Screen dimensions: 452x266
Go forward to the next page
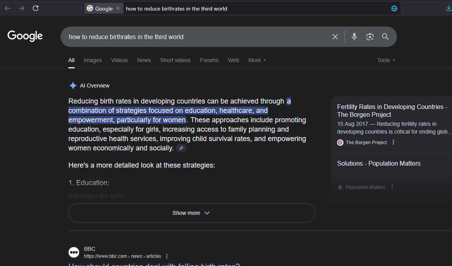(x=21, y=8)
